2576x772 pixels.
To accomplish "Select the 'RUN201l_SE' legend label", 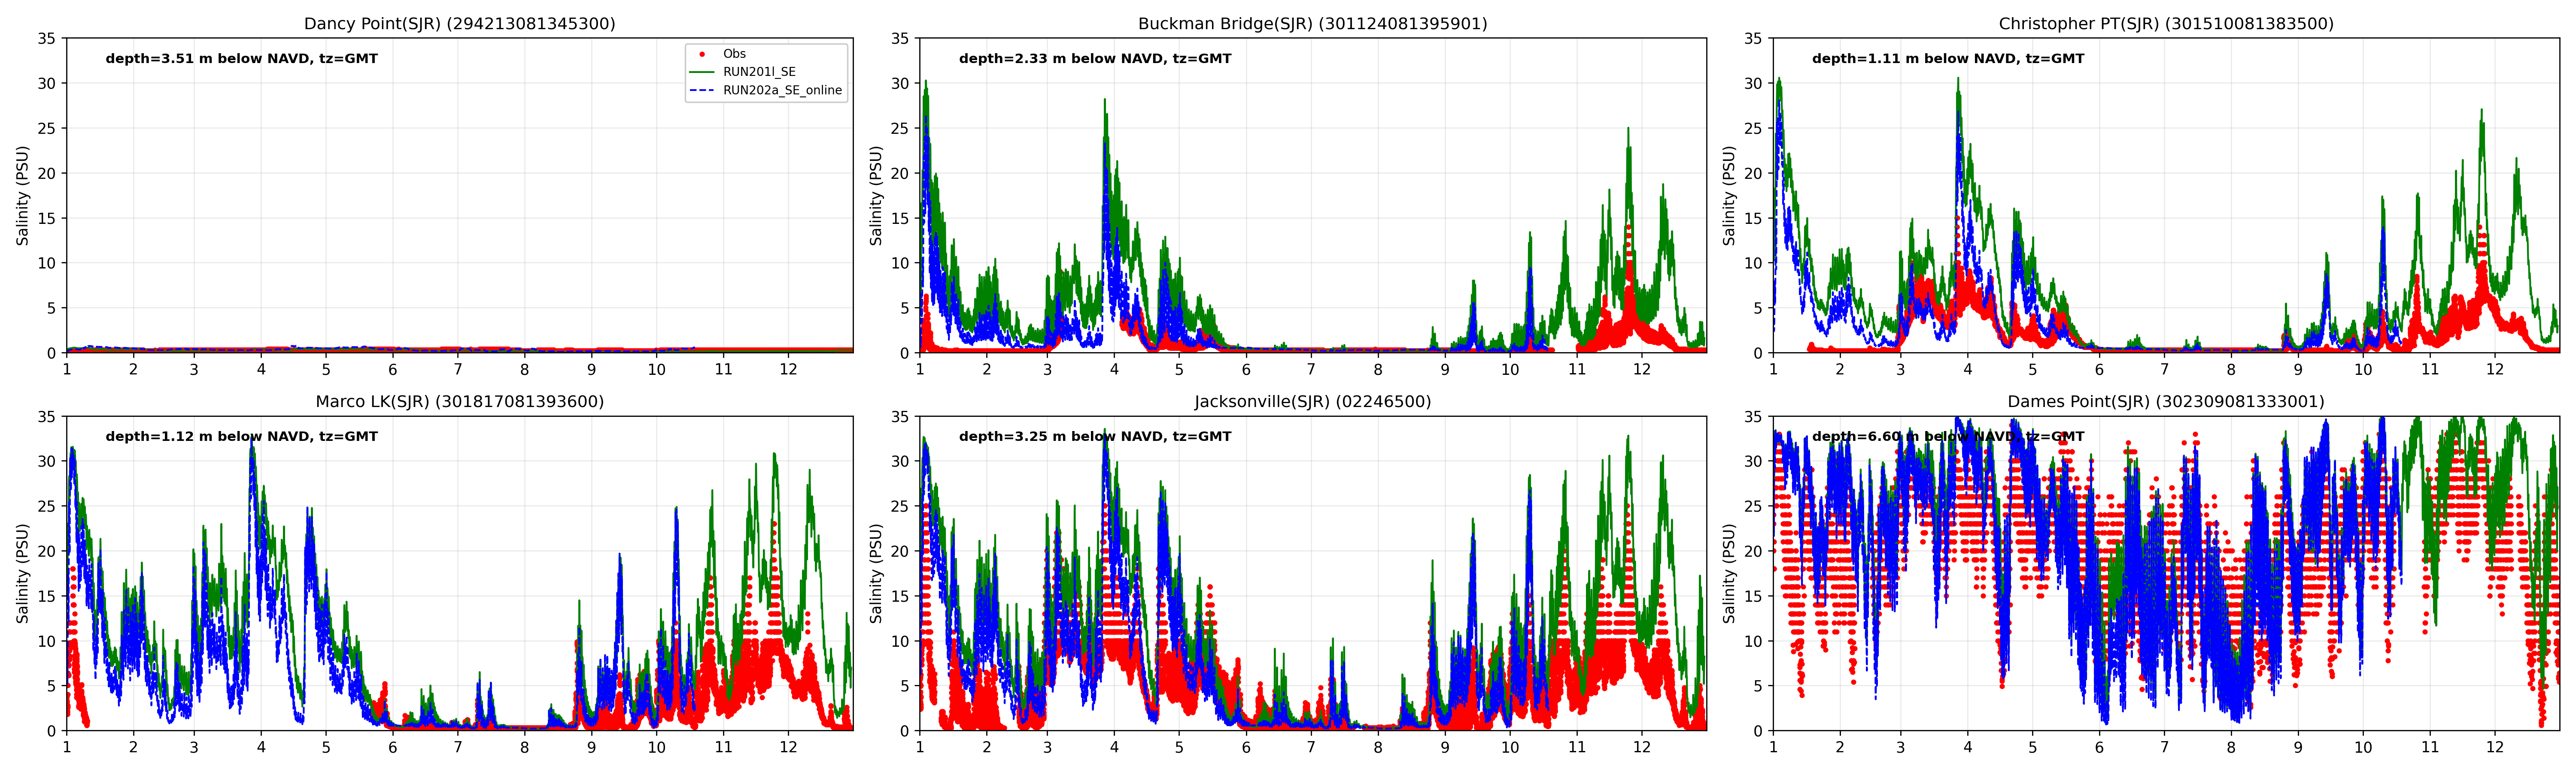I will (x=759, y=72).
